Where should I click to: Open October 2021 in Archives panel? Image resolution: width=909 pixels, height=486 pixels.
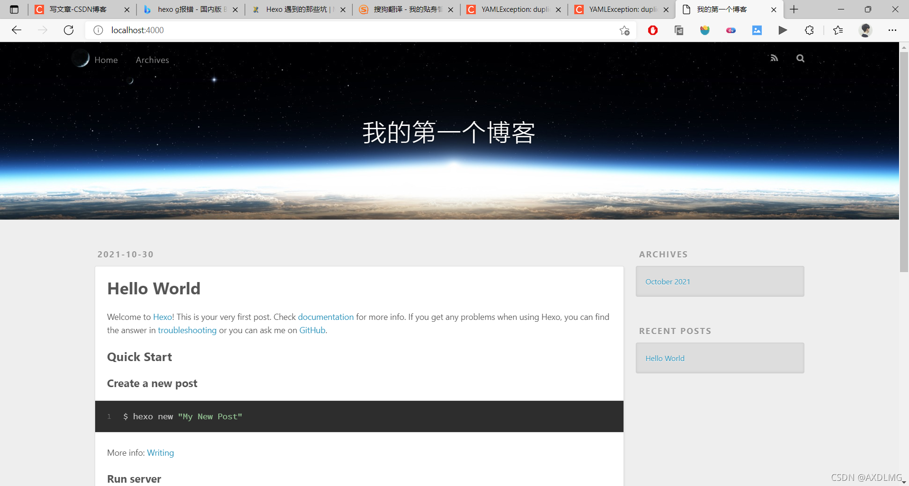pyautogui.click(x=668, y=281)
